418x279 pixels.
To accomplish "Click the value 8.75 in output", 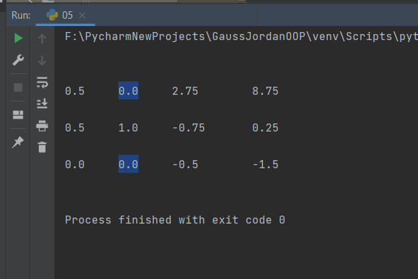I will coord(266,91).
